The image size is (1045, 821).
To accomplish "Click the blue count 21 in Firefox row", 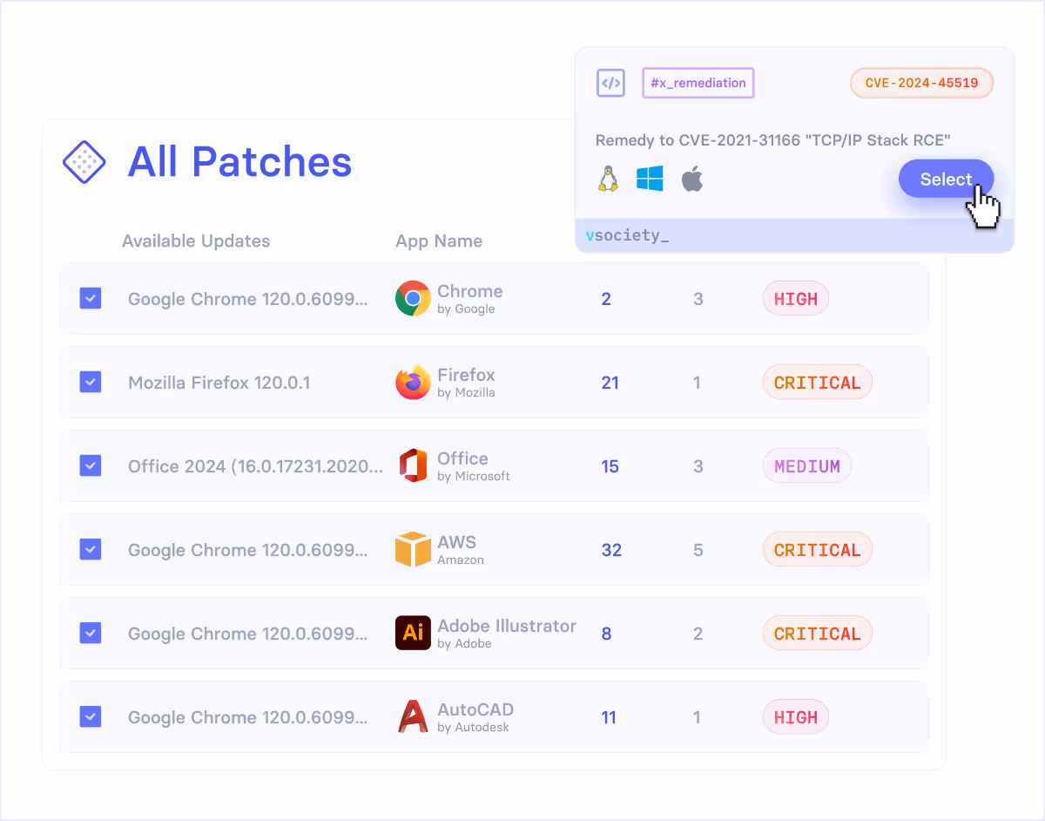I will [x=610, y=383].
